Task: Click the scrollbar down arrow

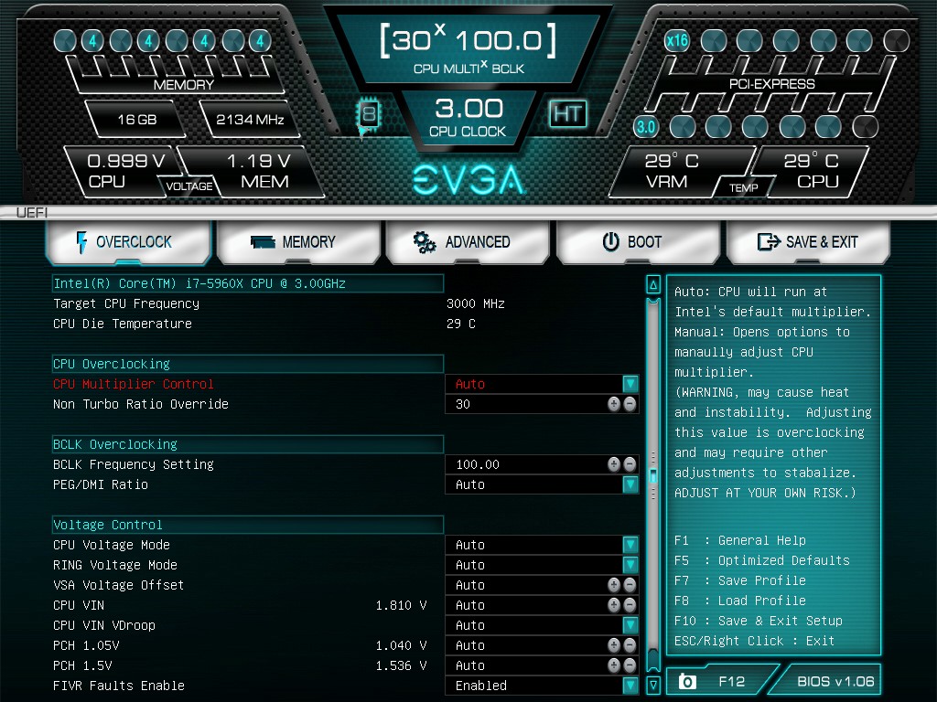Action: click(x=653, y=685)
